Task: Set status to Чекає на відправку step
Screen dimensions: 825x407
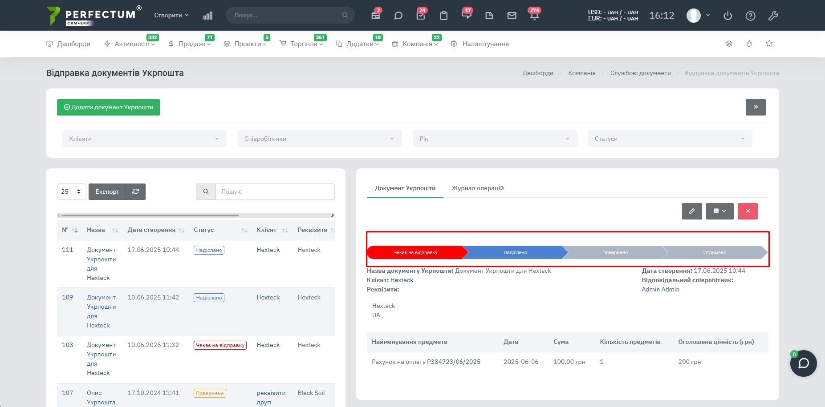Action: point(415,252)
